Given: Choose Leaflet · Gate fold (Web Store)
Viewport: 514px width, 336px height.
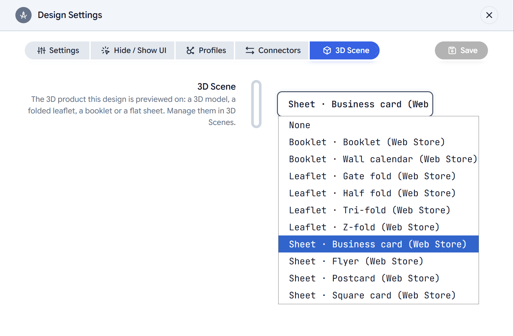Looking at the screenshot, I should tap(379, 176).
